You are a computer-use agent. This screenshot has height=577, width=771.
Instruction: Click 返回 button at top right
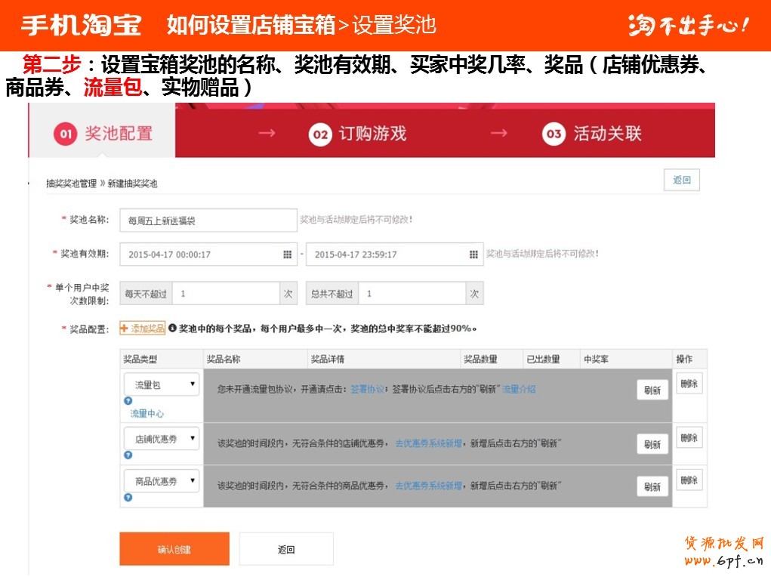pos(681,180)
